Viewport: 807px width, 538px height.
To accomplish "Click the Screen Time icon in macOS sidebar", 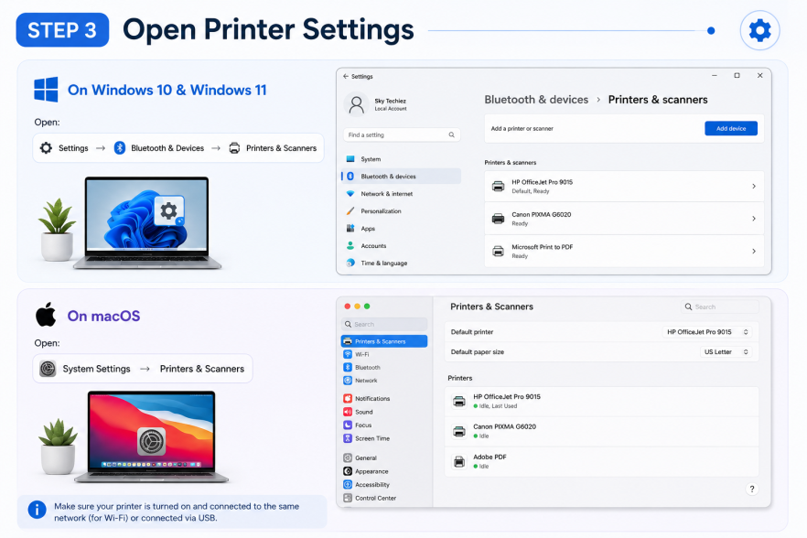I will [348, 438].
